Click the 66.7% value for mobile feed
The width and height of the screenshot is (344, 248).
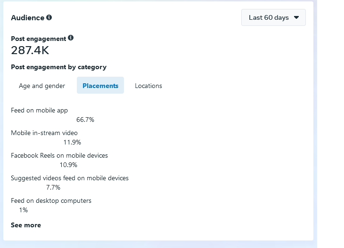click(85, 120)
